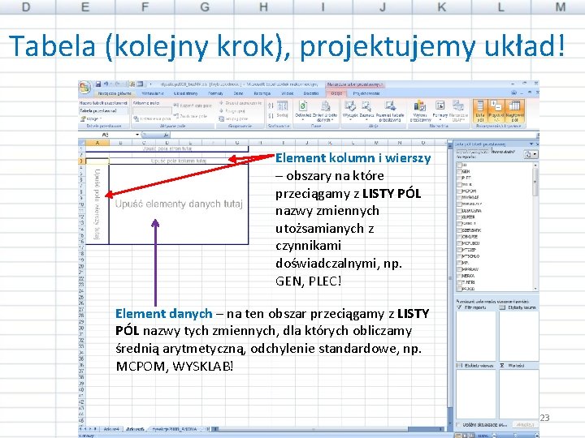This screenshot has width=585, height=438.
Task: Select column A header in embedded sheet
Action: pyautogui.click(x=97, y=143)
